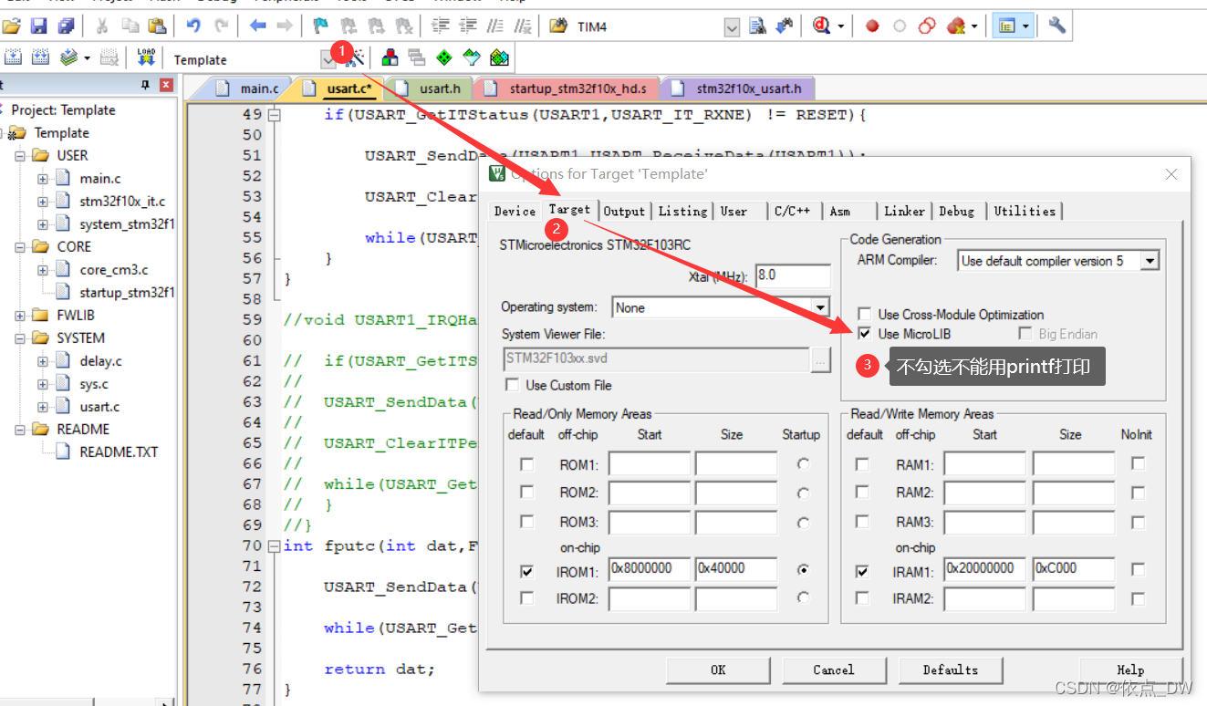Screen dimensions: 1207x706
Task: Toggle the IROM1 default checkbox
Action: click(526, 572)
